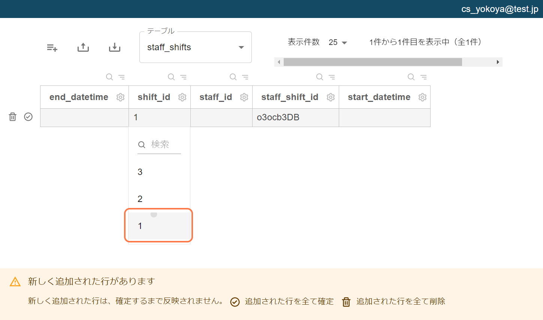Select option 3 in shift_id list
543x320 pixels.
pyautogui.click(x=159, y=172)
